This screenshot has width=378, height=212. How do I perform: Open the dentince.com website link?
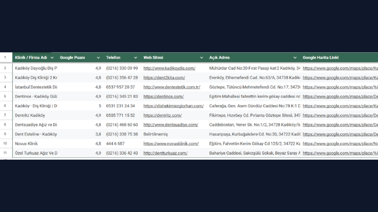click(x=163, y=96)
